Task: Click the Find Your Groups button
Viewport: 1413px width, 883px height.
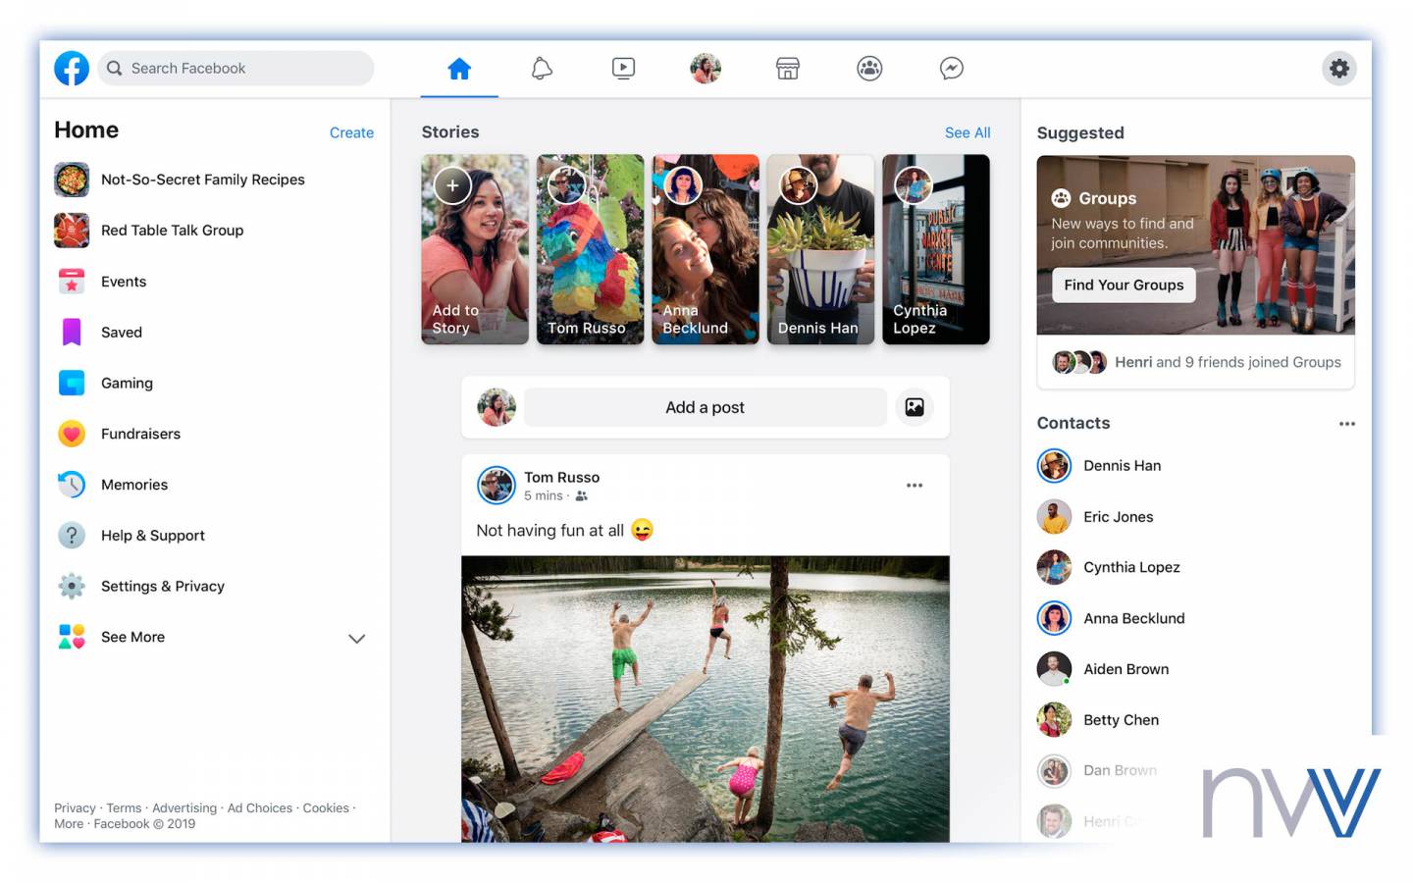Action: (1124, 286)
